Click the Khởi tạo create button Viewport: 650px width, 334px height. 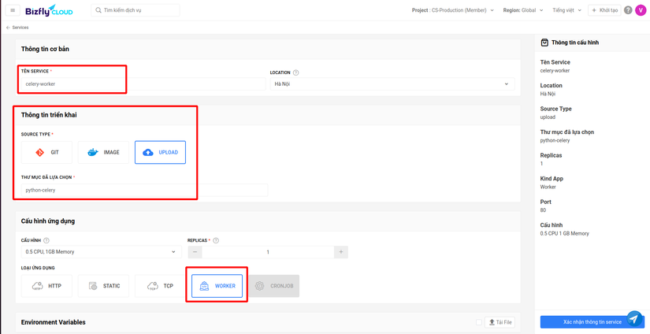tap(604, 10)
